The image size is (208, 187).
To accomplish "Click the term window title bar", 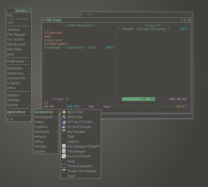I will pyautogui.click(x=137, y=14).
